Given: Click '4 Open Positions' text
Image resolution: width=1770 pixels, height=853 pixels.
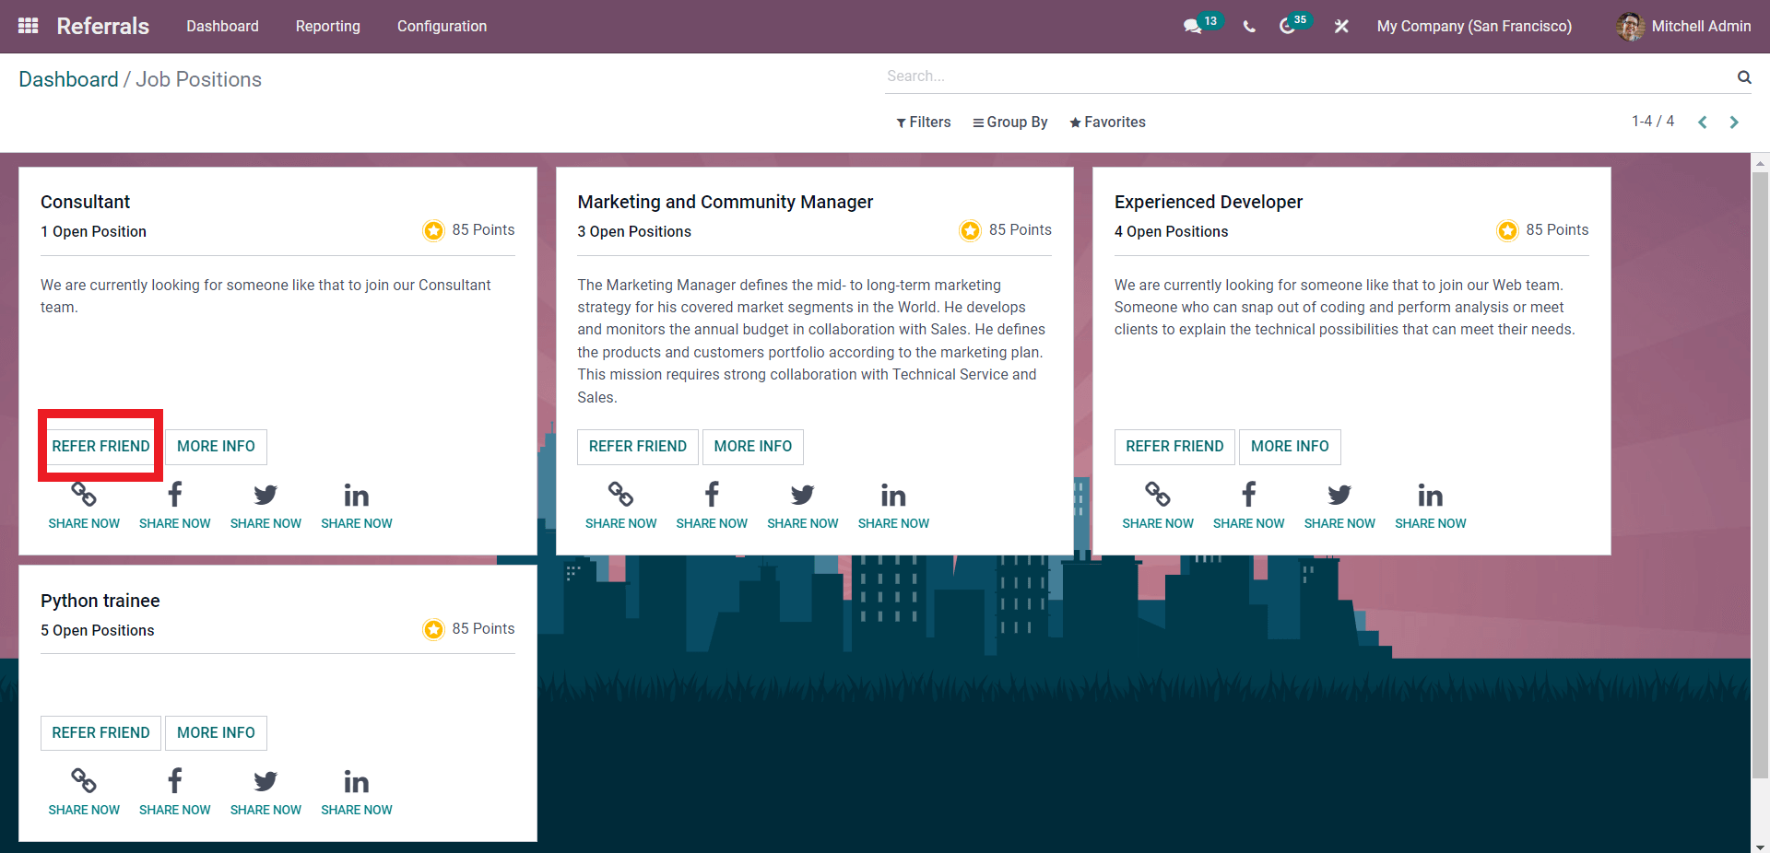Looking at the screenshot, I should (1171, 232).
